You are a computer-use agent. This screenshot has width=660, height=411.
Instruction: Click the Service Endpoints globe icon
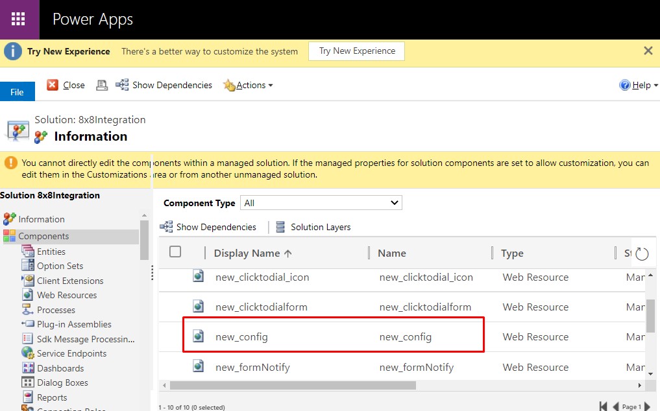(x=28, y=353)
